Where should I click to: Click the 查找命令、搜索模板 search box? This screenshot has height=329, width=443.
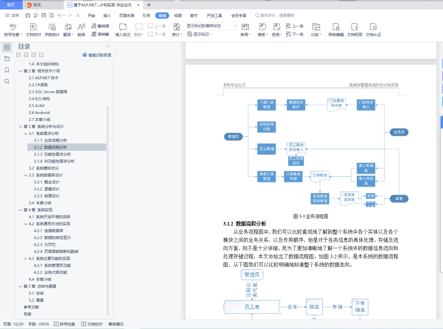pos(275,15)
